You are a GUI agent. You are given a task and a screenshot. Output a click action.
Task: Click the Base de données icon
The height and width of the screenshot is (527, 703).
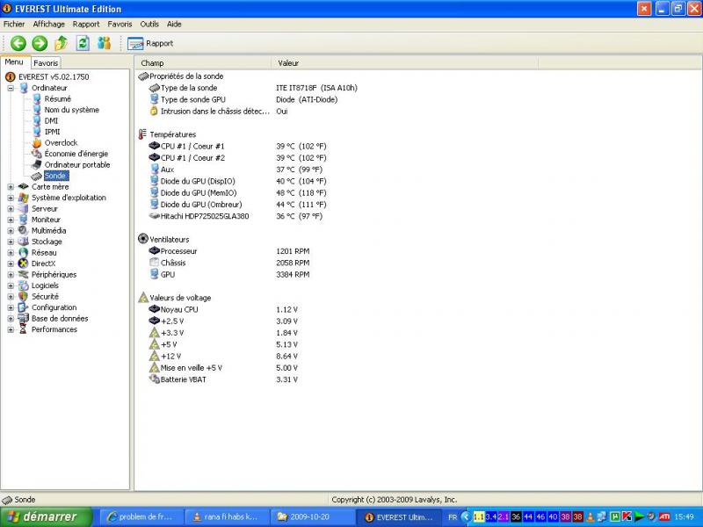pyautogui.click(x=24, y=319)
